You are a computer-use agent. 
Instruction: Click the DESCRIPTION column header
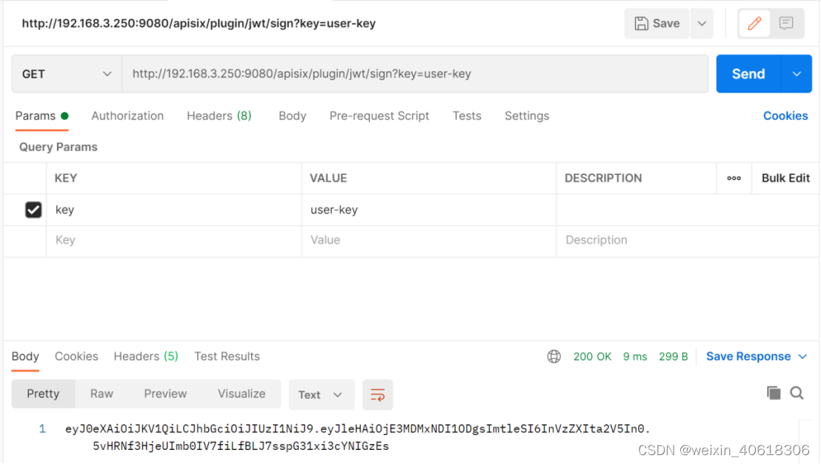[602, 179]
